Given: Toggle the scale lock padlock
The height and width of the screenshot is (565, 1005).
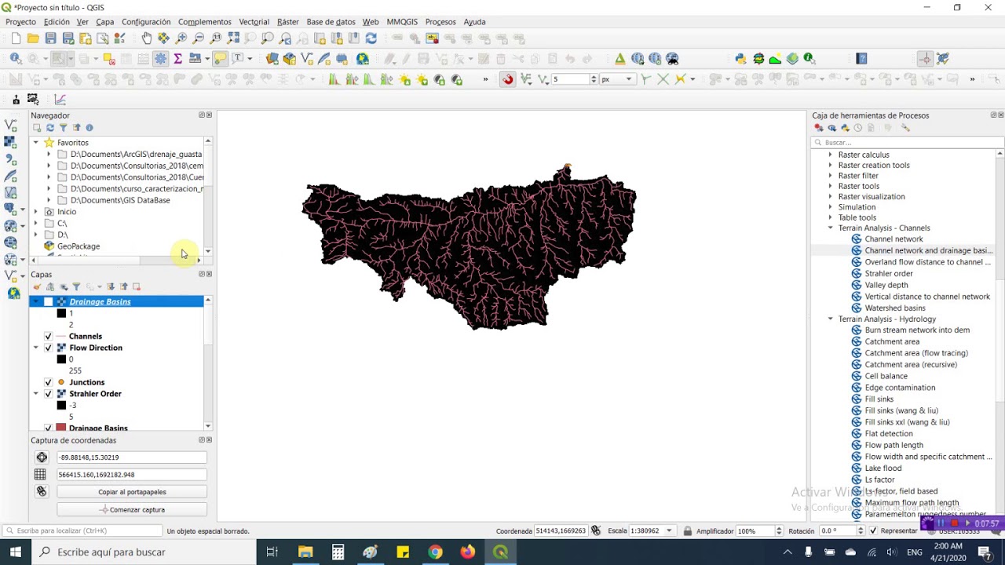Looking at the screenshot, I should 687,531.
